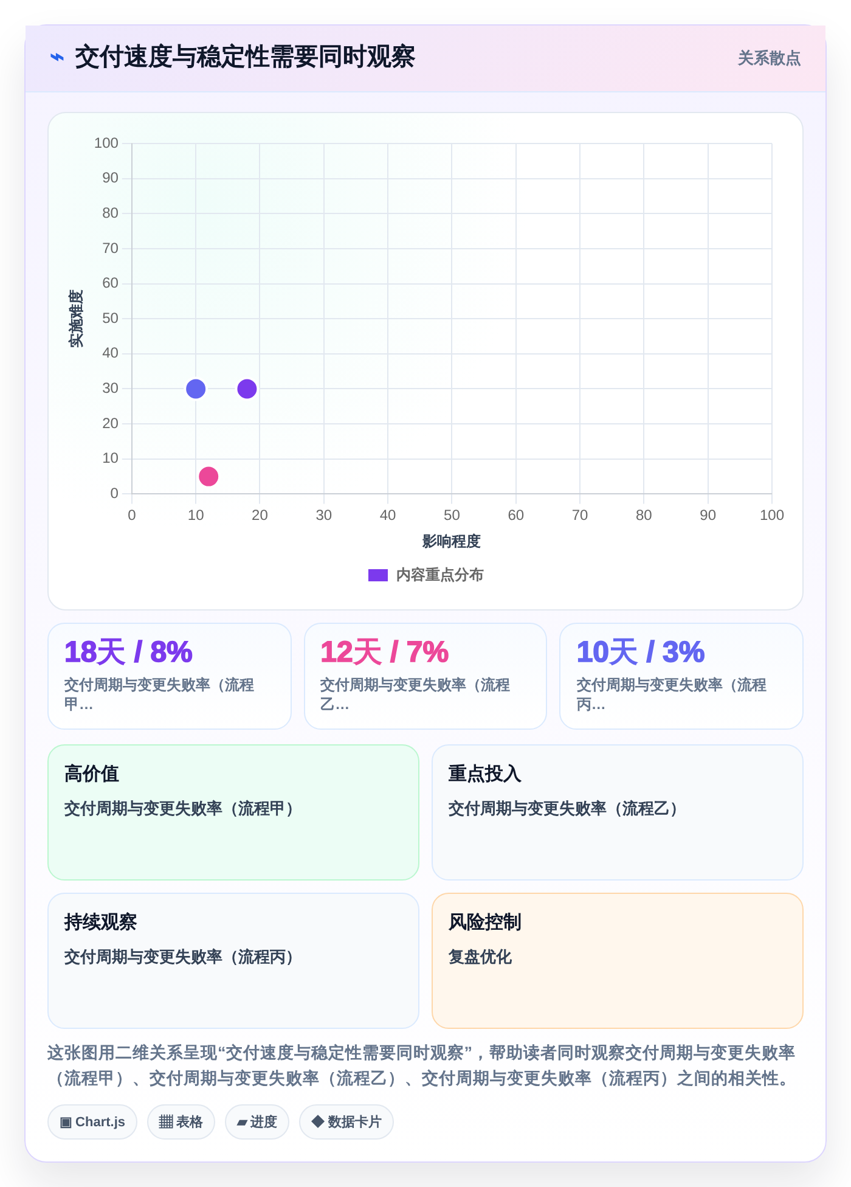Click the truncated 流程甲 card description
Viewport: 851px width, 1187px height.
[159, 694]
